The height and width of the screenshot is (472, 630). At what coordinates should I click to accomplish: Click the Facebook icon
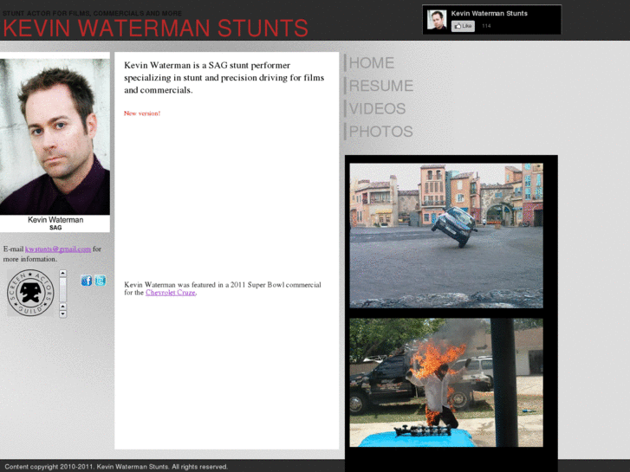pyautogui.click(x=87, y=281)
